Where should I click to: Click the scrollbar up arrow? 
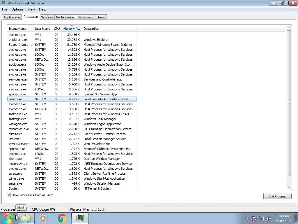[289, 28]
